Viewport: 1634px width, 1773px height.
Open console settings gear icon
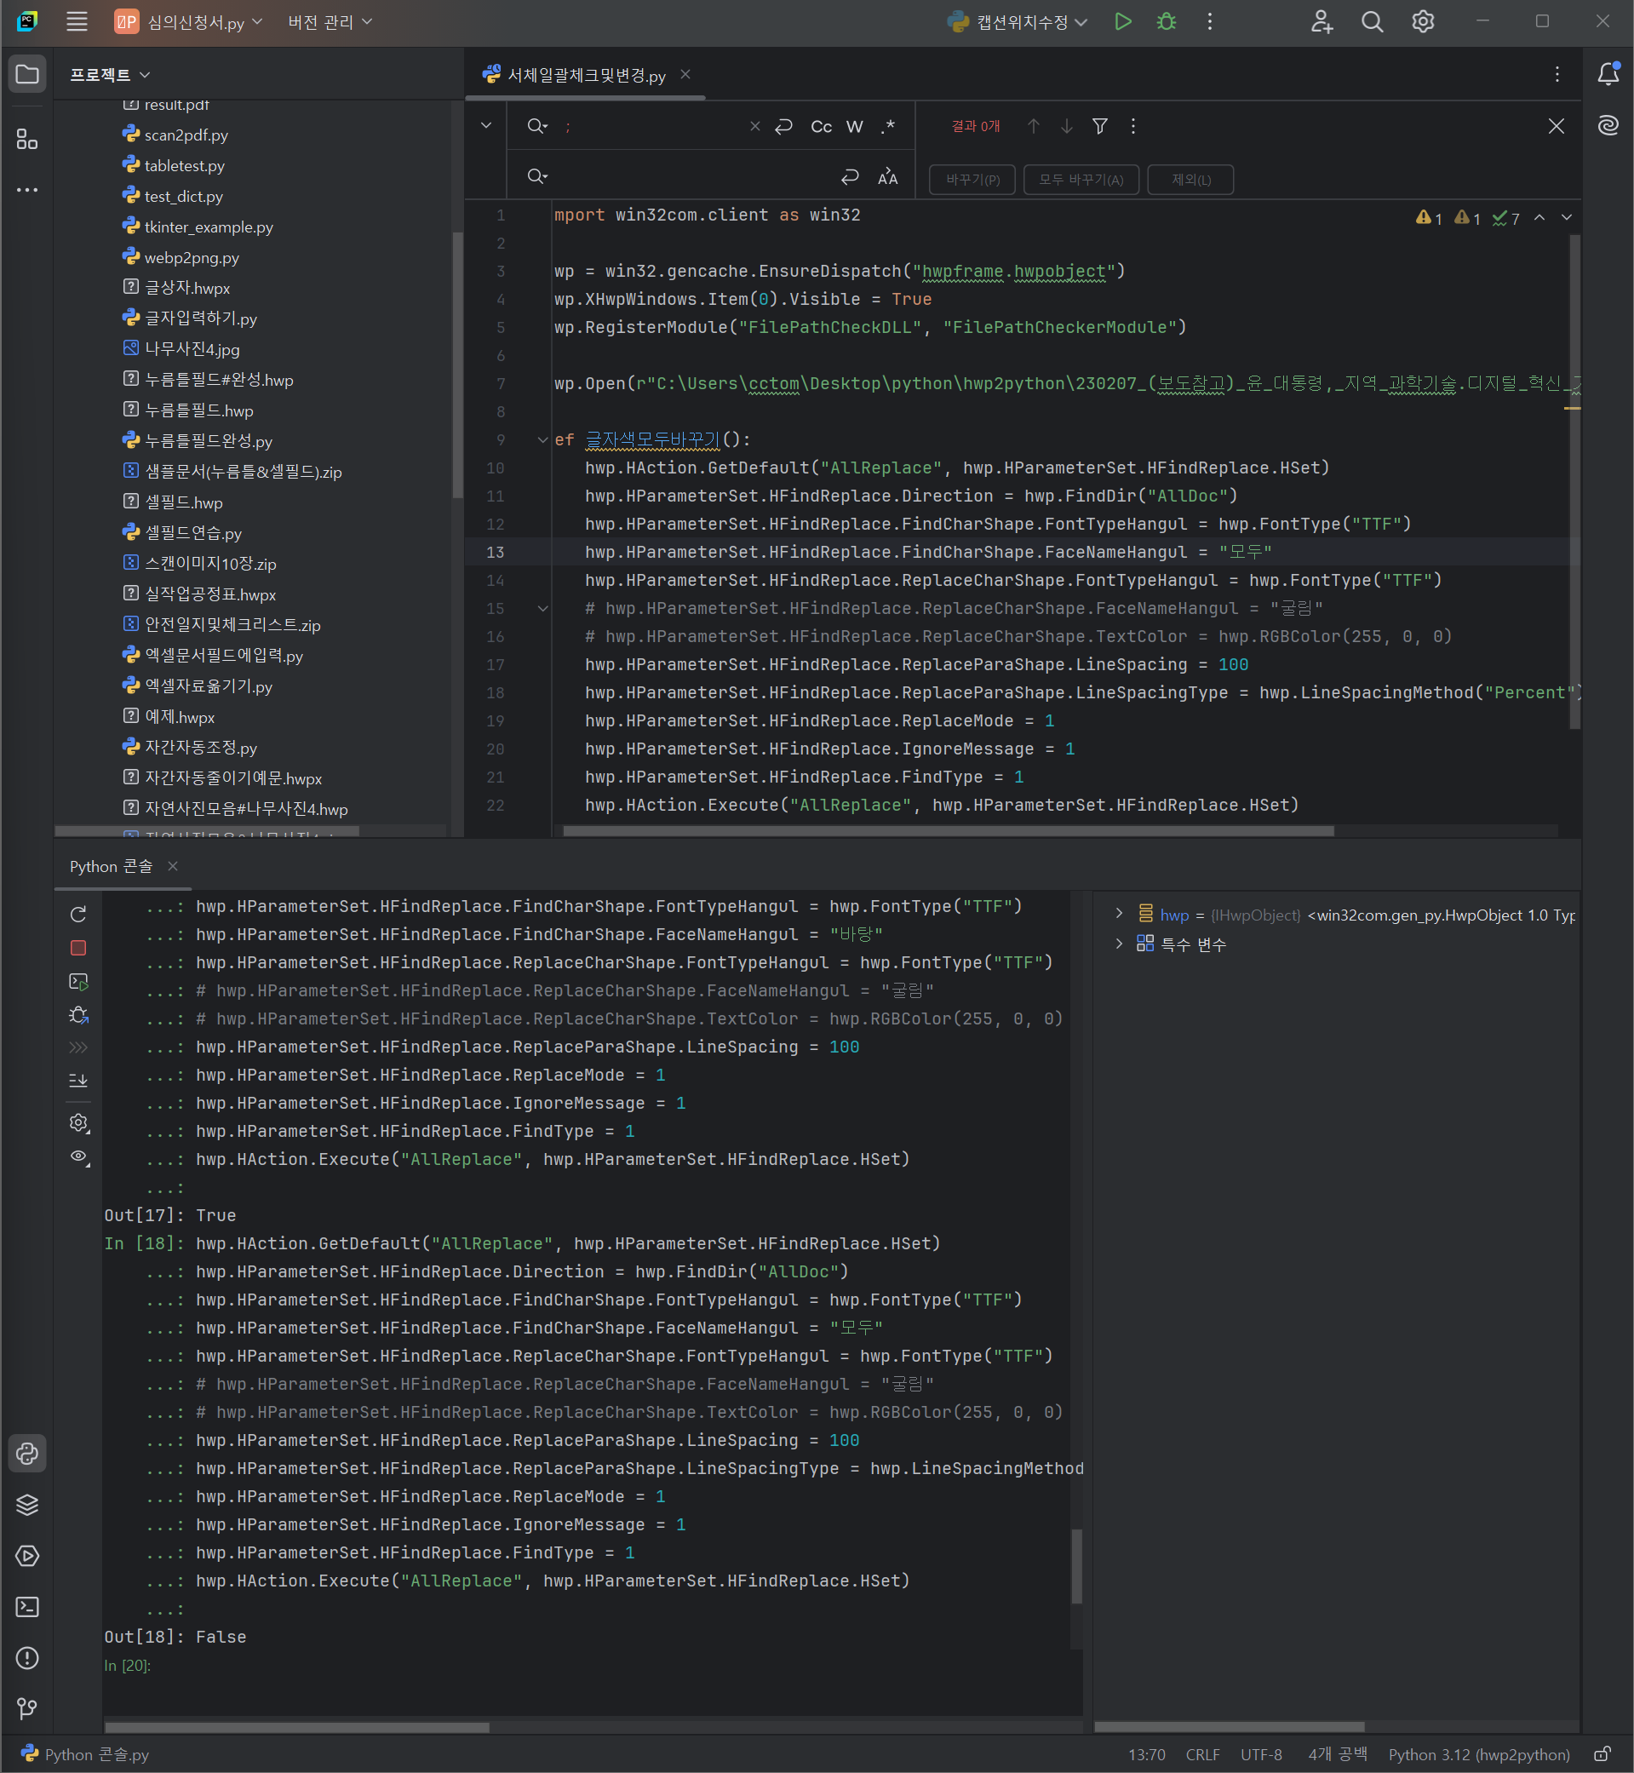click(x=78, y=1123)
